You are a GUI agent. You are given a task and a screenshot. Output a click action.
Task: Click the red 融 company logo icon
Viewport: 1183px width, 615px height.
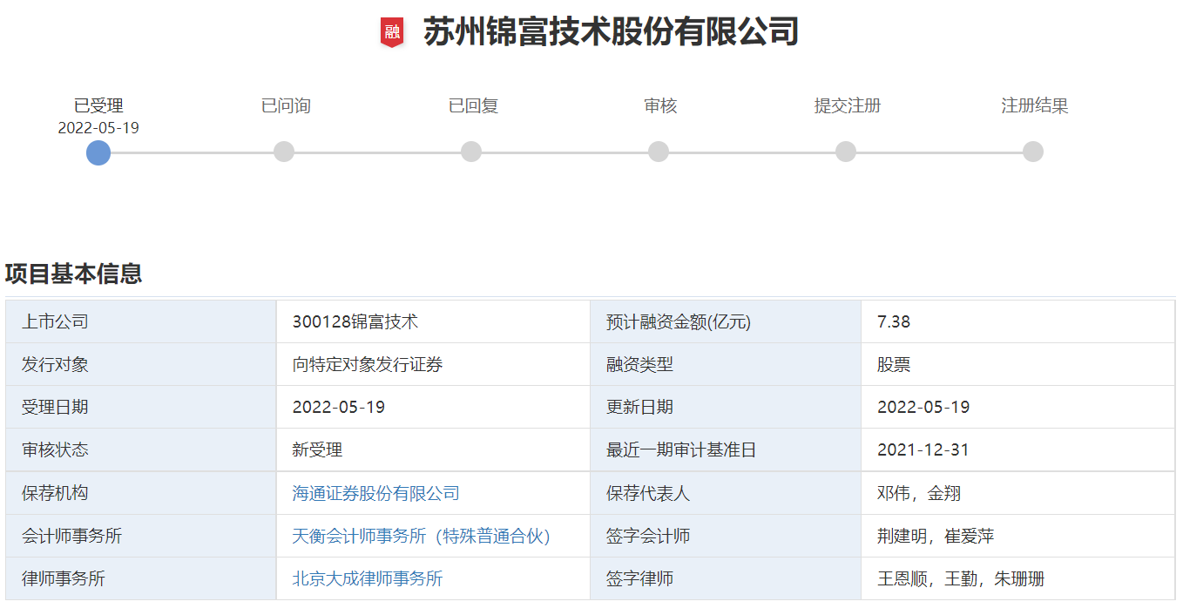394,32
